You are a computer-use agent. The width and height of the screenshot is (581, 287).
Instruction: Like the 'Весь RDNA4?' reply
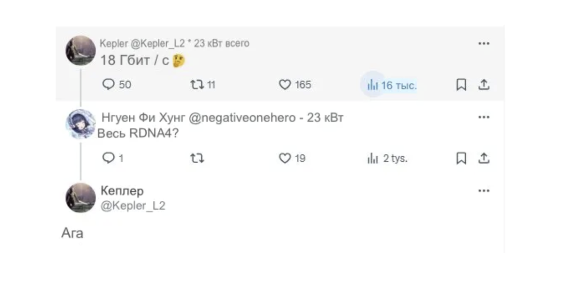(x=286, y=158)
